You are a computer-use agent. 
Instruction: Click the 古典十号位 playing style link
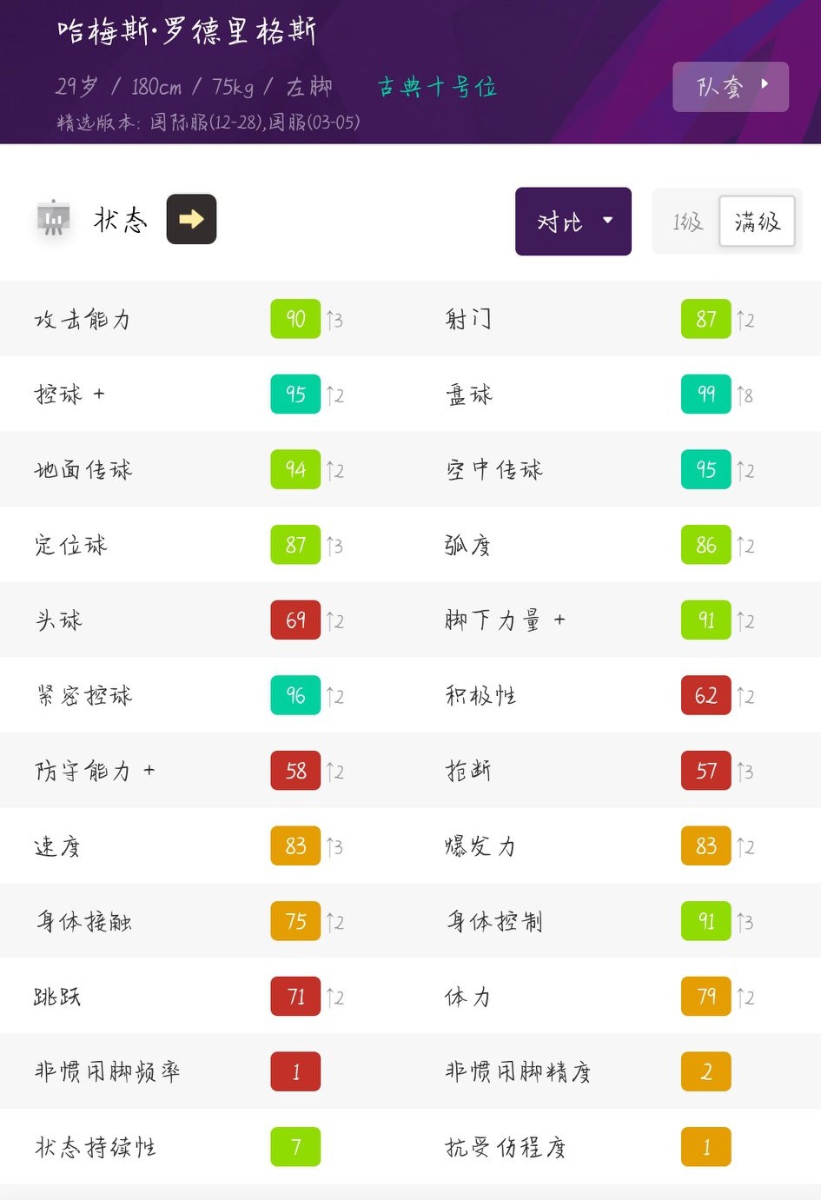(437, 87)
